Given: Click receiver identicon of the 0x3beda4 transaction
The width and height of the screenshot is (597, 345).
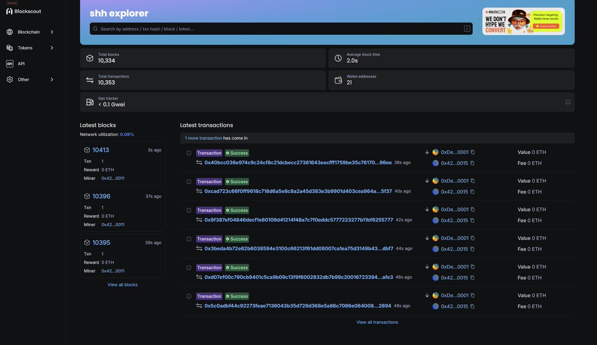Looking at the screenshot, I should pyautogui.click(x=435, y=249).
